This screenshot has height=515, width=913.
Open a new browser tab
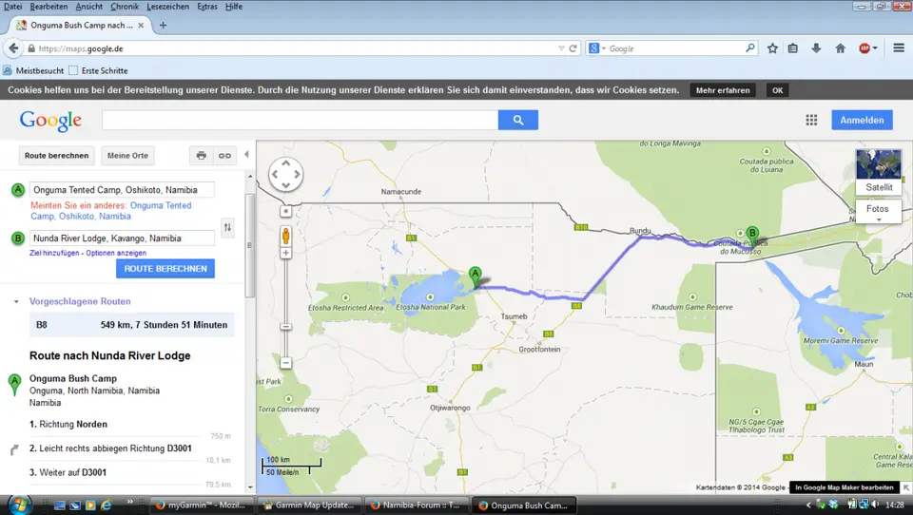[163, 25]
